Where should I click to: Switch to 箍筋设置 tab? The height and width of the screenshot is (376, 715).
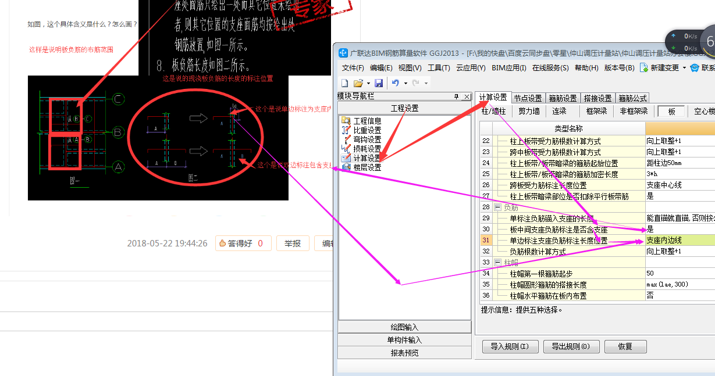coord(563,98)
